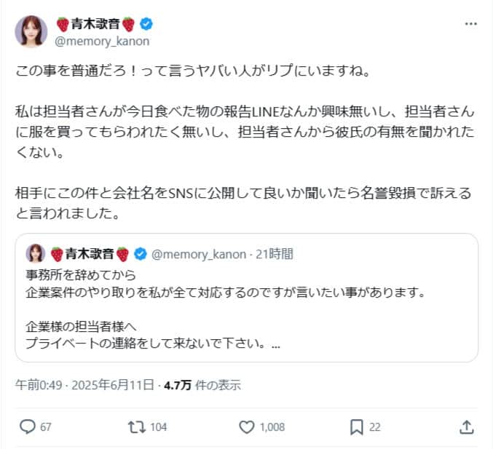Viewport: 493px width, 449px height.
Task: Bookmark this post
Action: (x=357, y=427)
